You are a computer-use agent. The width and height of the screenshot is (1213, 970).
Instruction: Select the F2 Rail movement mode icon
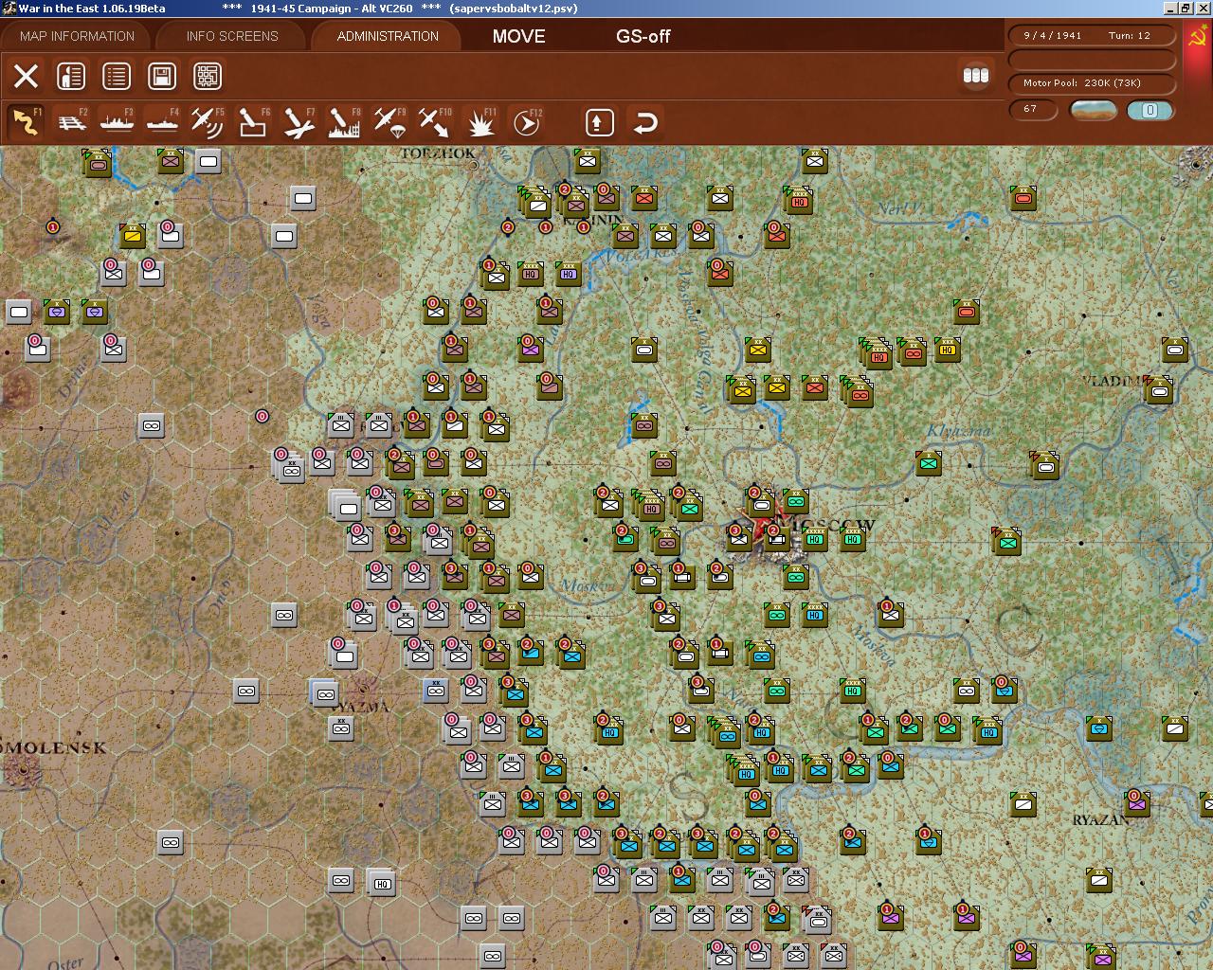click(71, 122)
